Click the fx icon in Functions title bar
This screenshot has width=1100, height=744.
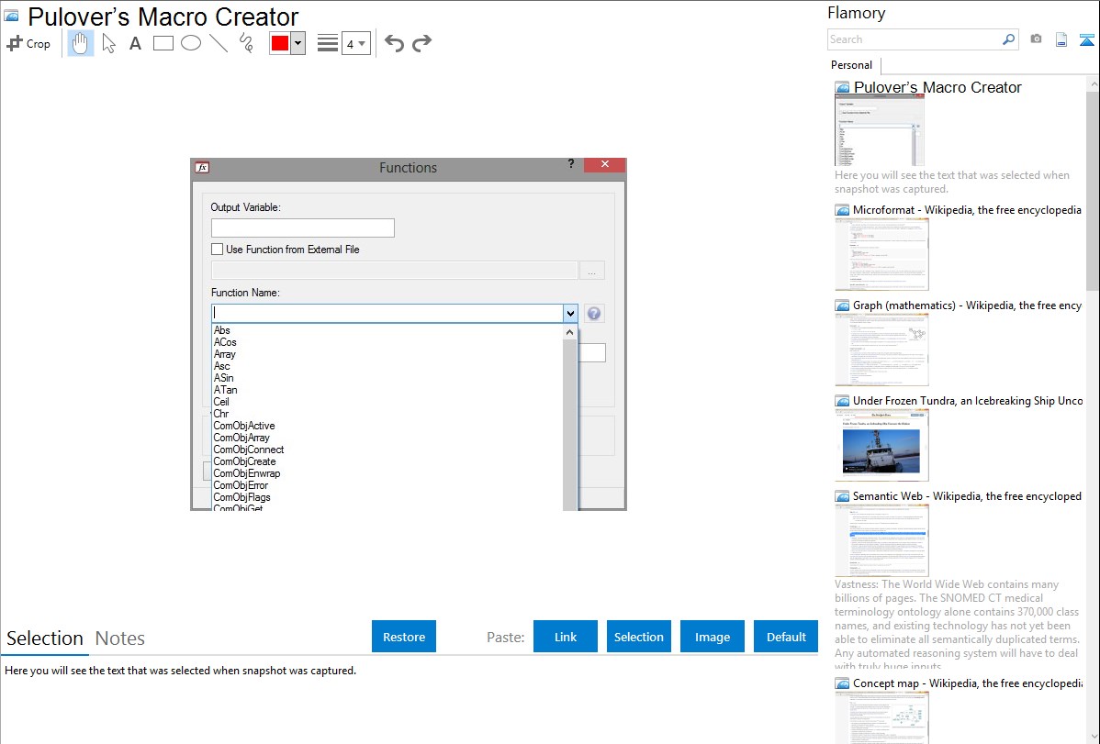click(x=202, y=168)
